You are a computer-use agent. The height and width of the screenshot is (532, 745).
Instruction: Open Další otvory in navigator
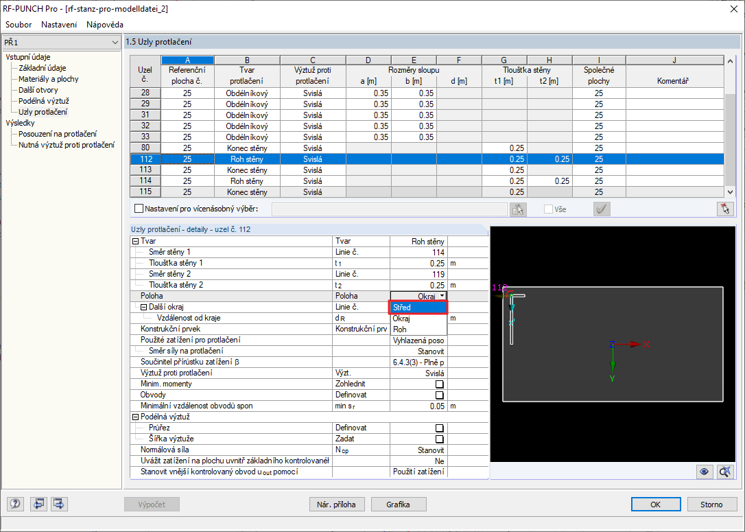(x=38, y=90)
